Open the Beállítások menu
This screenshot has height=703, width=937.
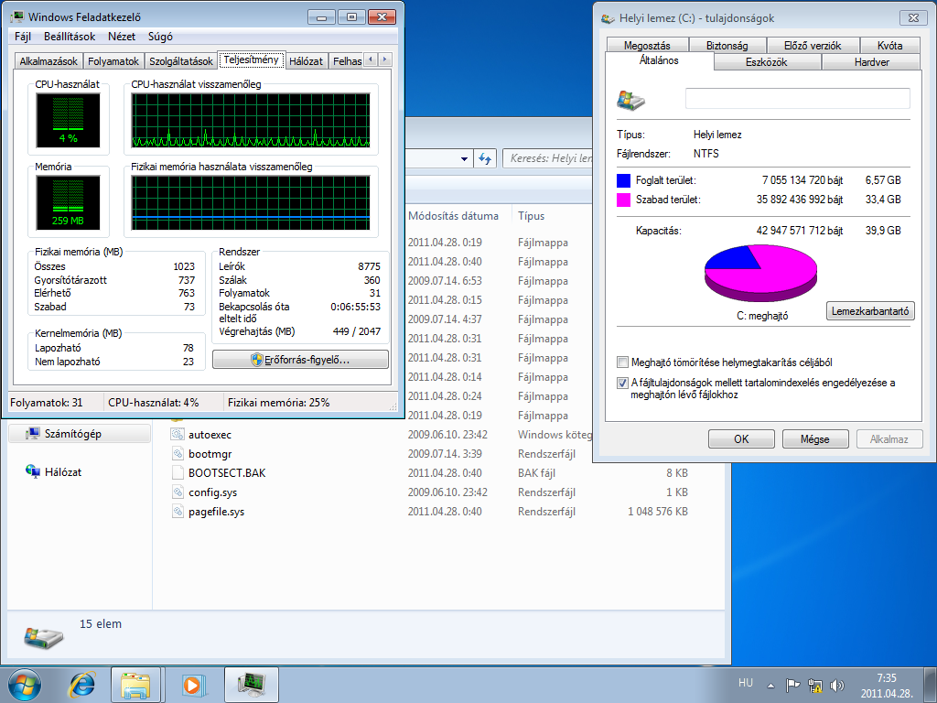[x=70, y=37]
